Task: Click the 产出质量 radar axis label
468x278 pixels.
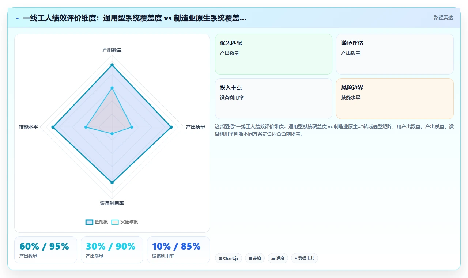Action: click(x=196, y=127)
